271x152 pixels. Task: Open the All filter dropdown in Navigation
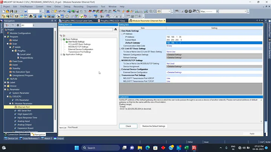coord(33,25)
